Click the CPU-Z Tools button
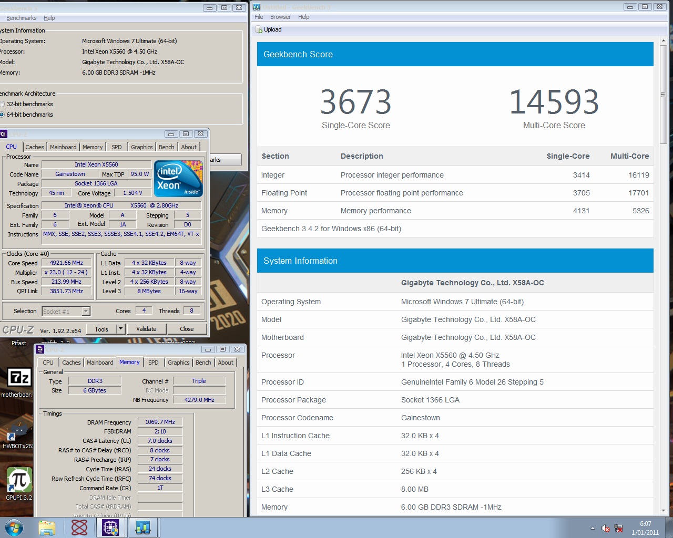This screenshot has height=538, width=673. [101, 329]
